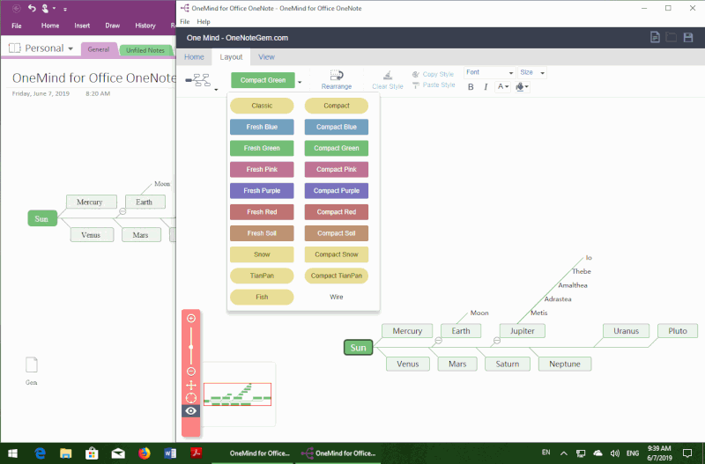Open the mind map structure layout icon
This screenshot has height=464, width=705.
coord(197,80)
